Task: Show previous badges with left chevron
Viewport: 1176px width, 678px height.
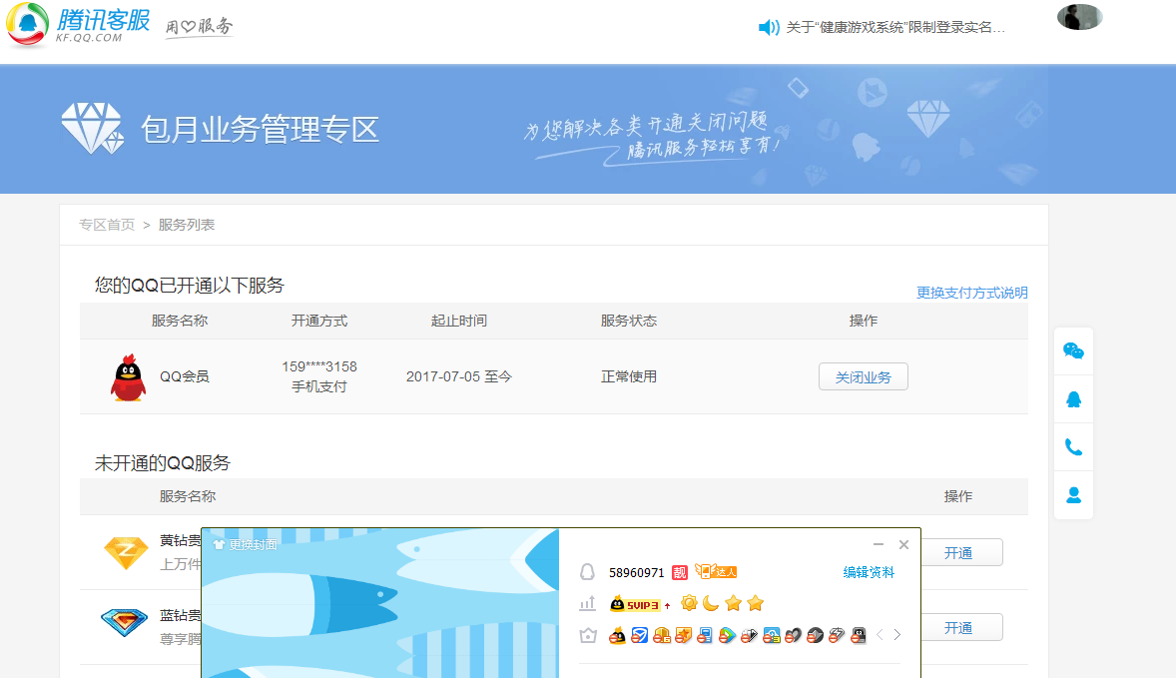Action: click(x=880, y=634)
